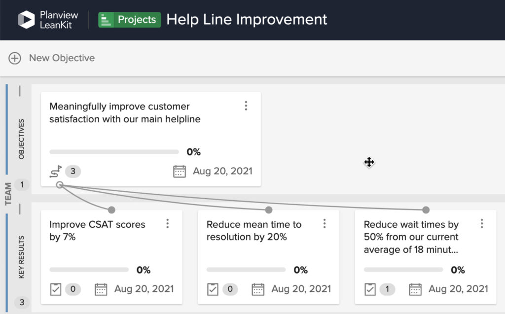The height and width of the screenshot is (314, 505).
Task: Click the key results route icon on the objective card
Action: (x=56, y=172)
